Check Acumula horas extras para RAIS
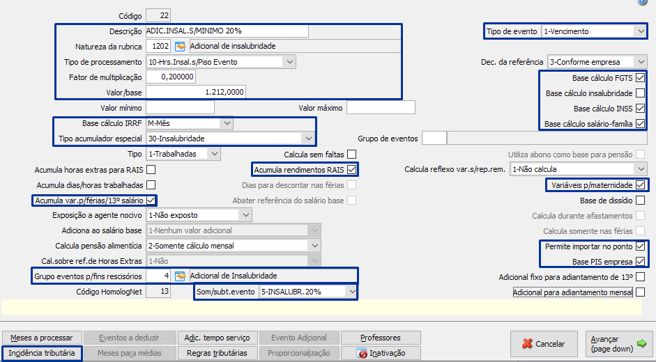Viewport: 656px width, 362px height. point(151,170)
